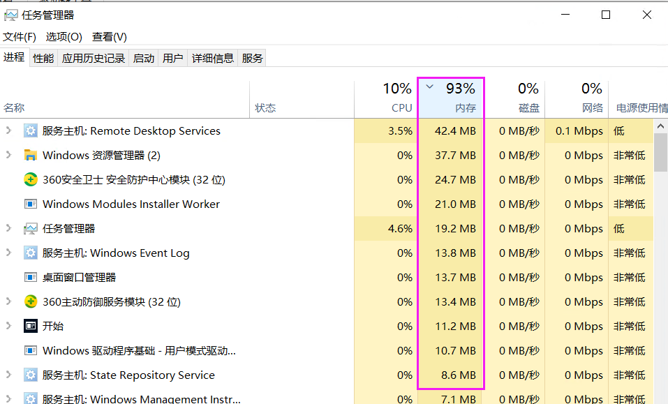Click the 任务管理器 process row icon
The image size is (668, 404).
tap(30, 229)
